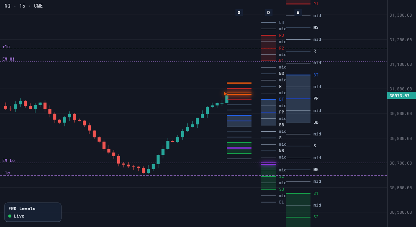Click the S label in W column

point(315,146)
